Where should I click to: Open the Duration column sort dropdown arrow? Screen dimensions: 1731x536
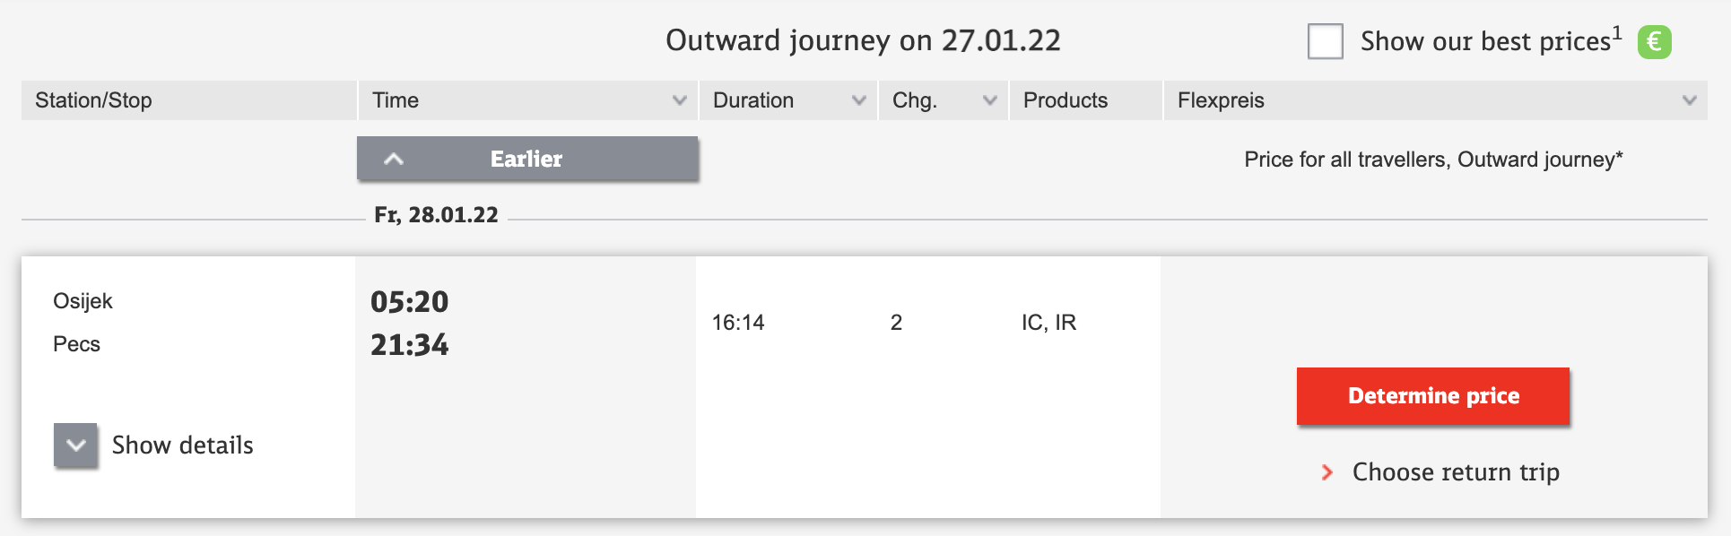click(858, 100)
